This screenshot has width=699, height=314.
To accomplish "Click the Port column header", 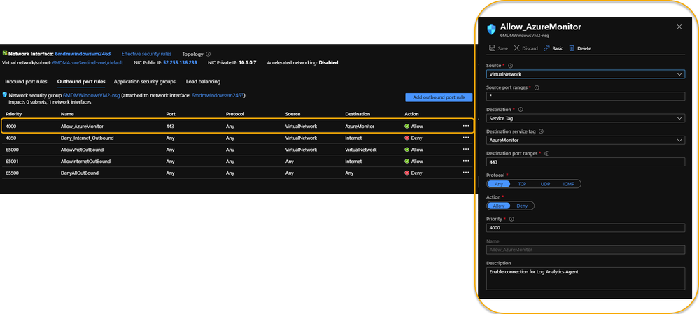I will tap(170, 114).
